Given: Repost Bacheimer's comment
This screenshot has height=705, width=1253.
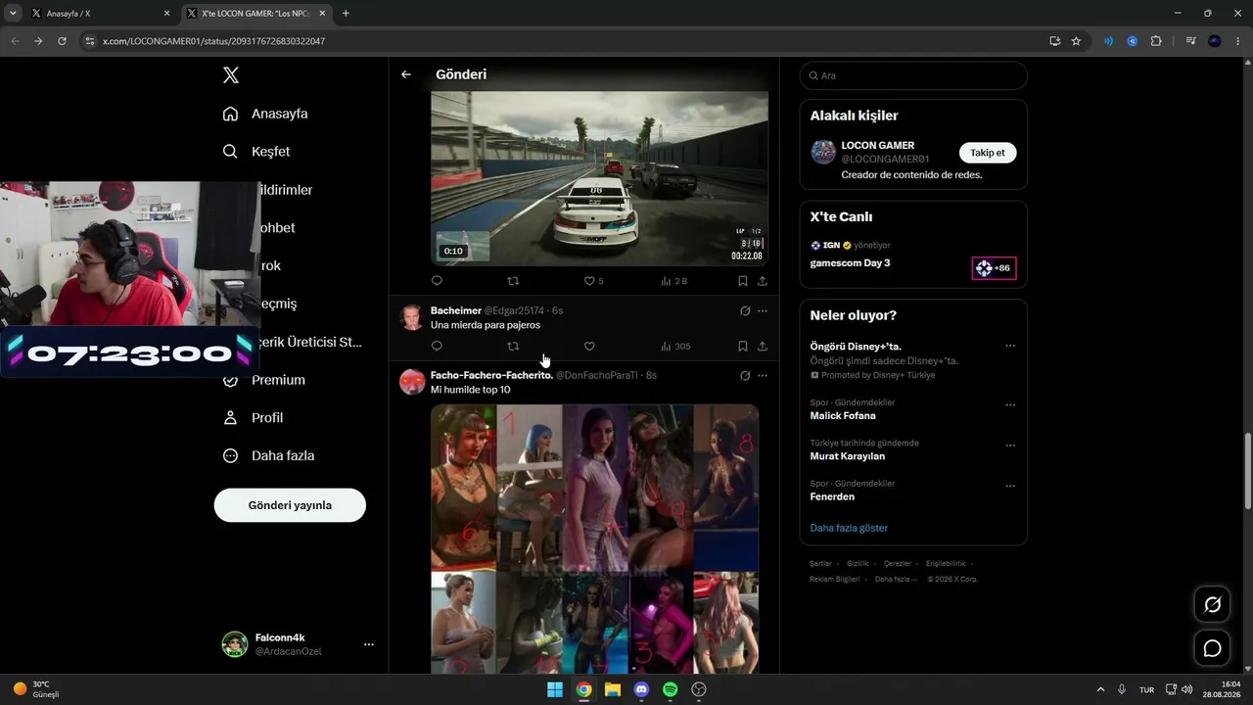Looking at the screenshot, I should pyautogui.click(x=513, y=346).
